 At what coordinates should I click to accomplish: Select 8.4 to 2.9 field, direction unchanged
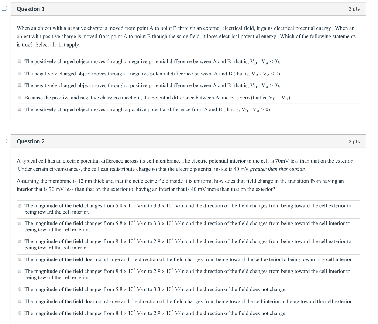[x=20, y=314]
